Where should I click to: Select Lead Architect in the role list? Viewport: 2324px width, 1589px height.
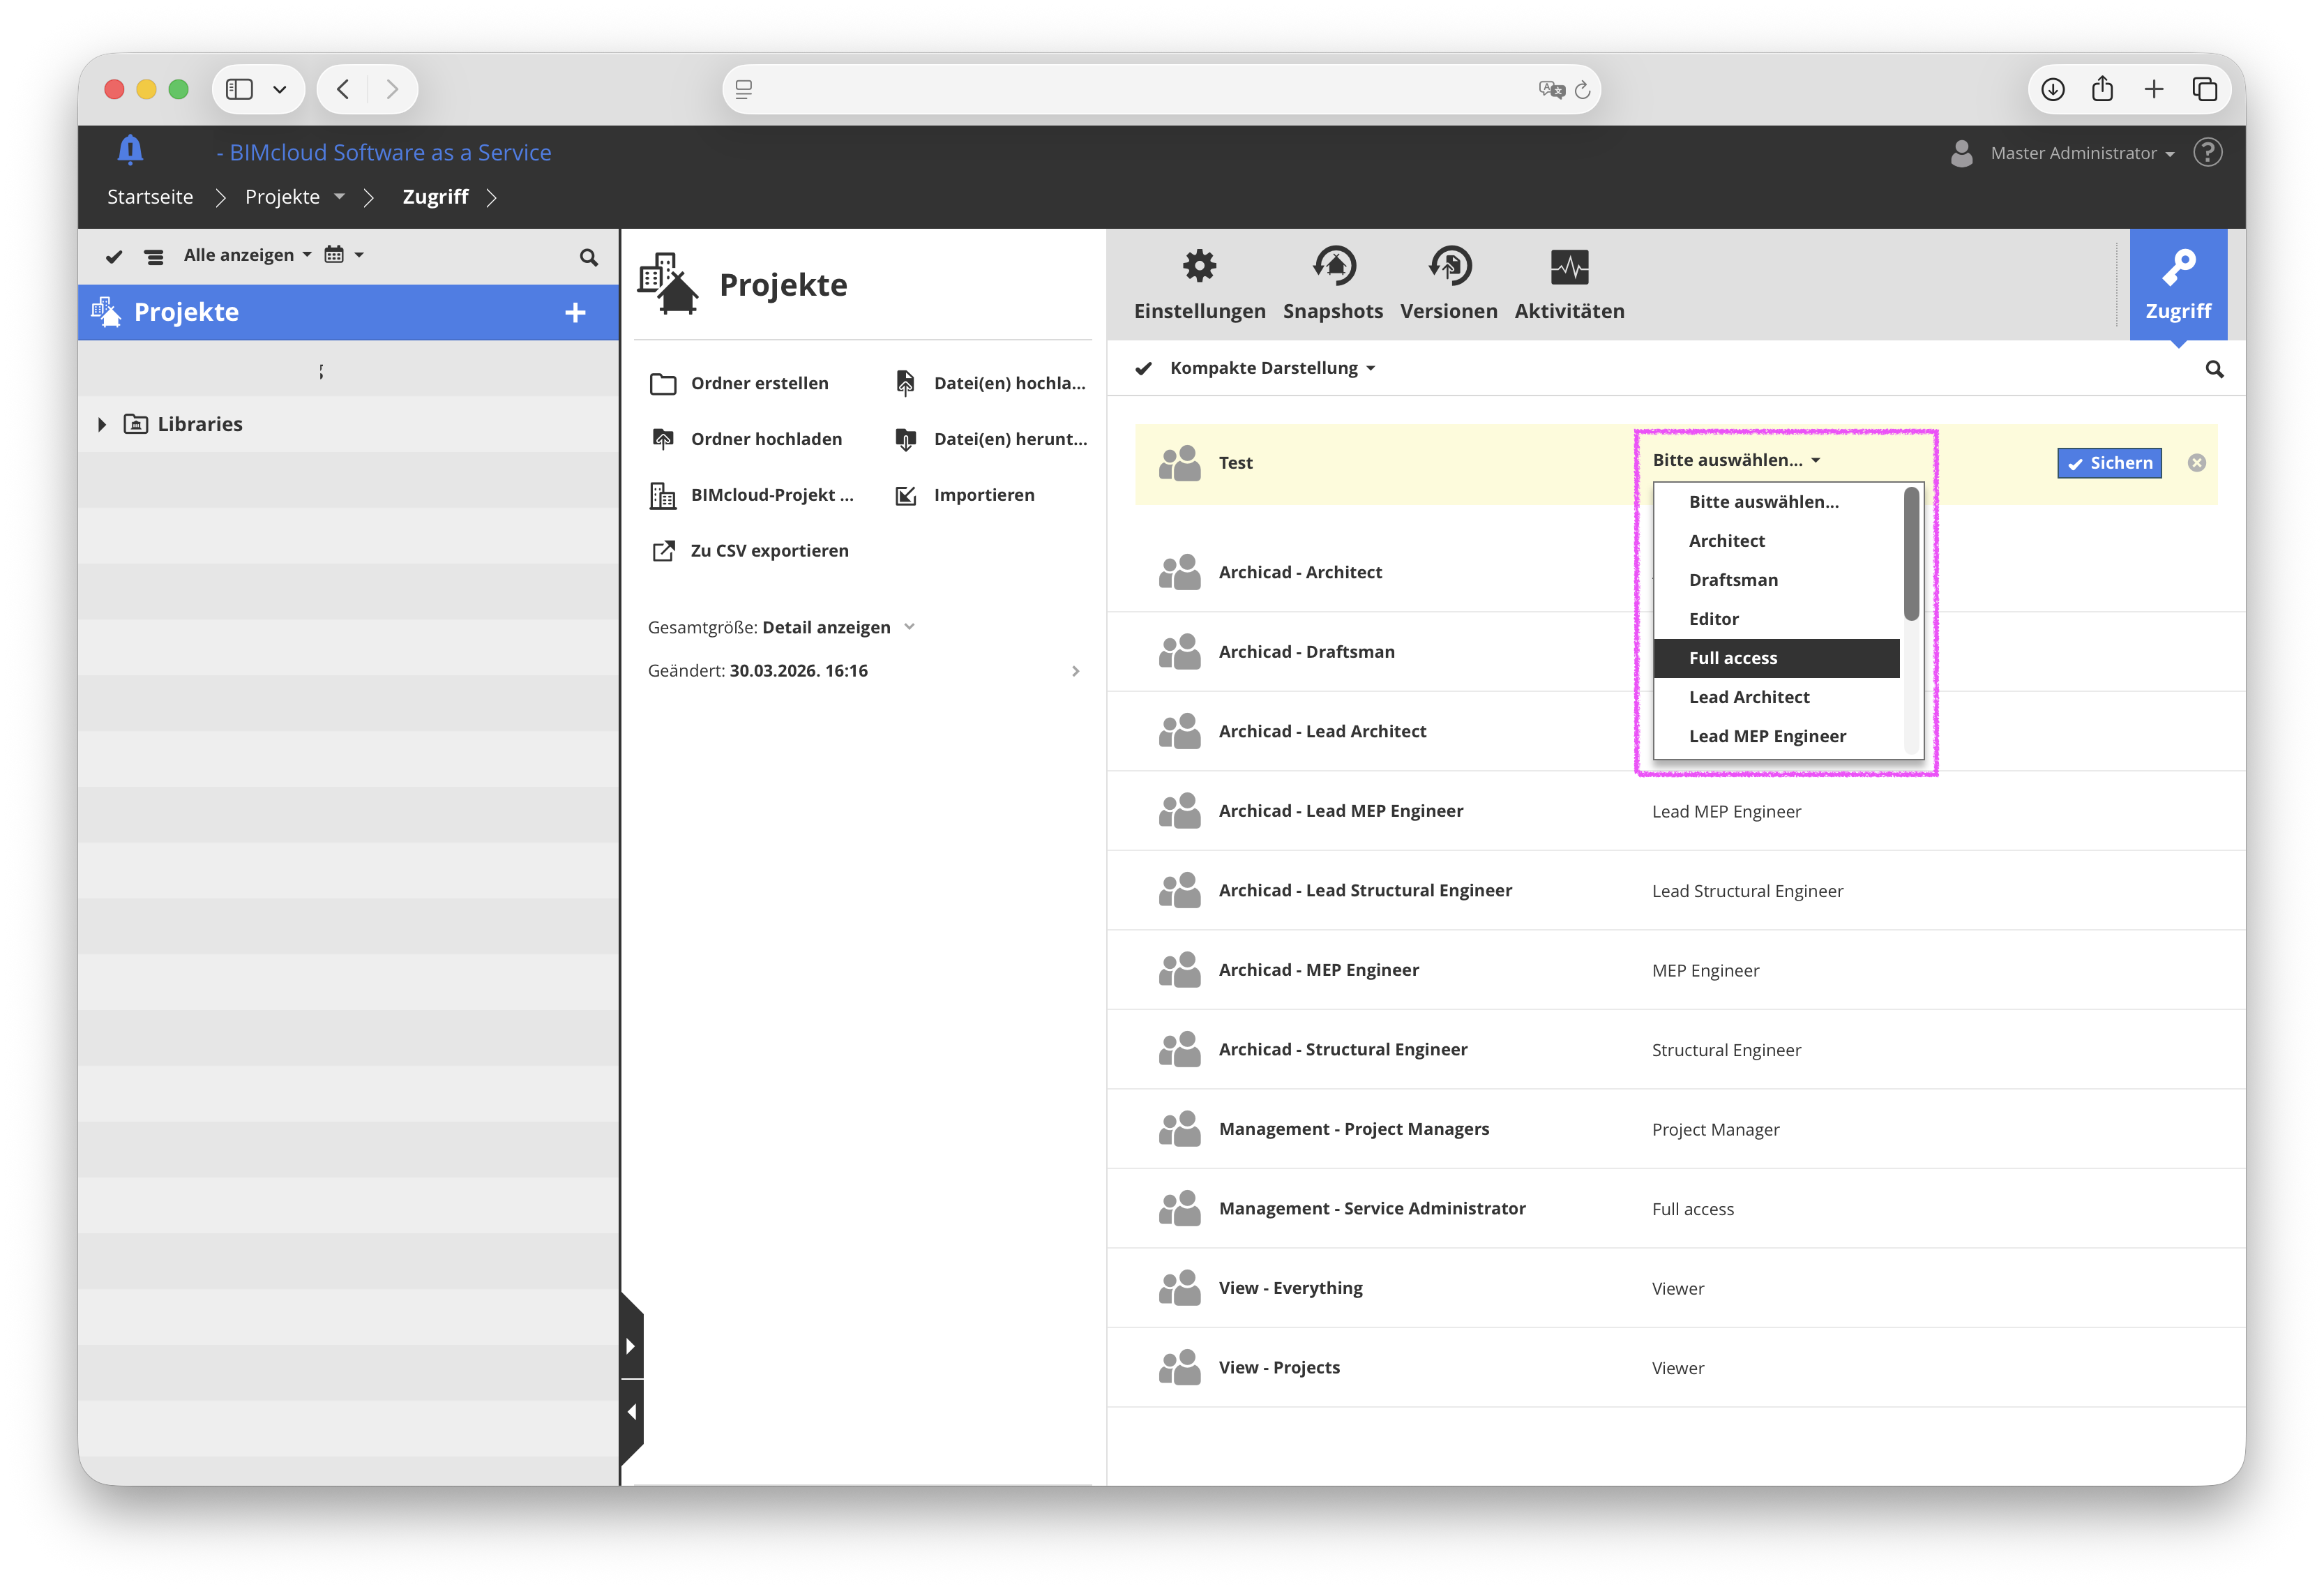pos(1776,697)
